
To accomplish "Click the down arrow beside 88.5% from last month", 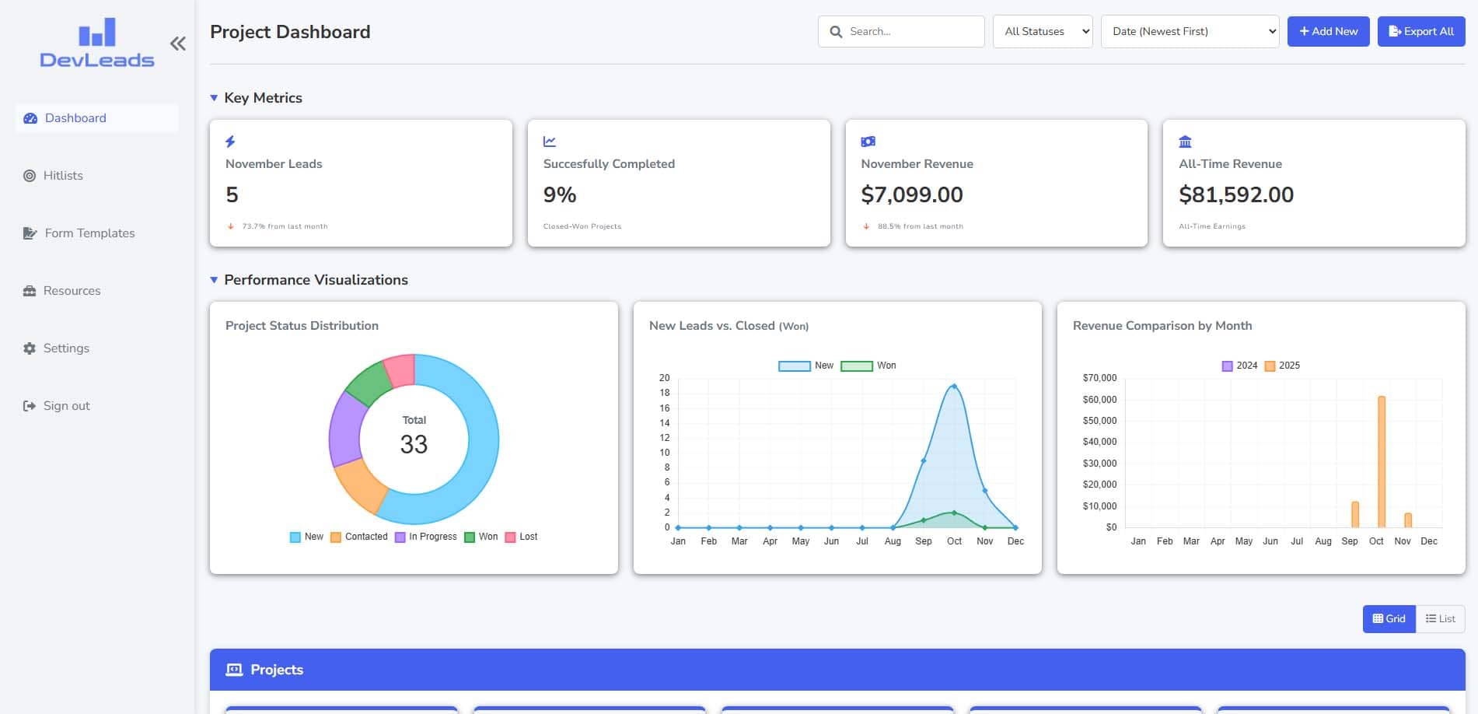I will pyautogui.click(x=866, y=226).
